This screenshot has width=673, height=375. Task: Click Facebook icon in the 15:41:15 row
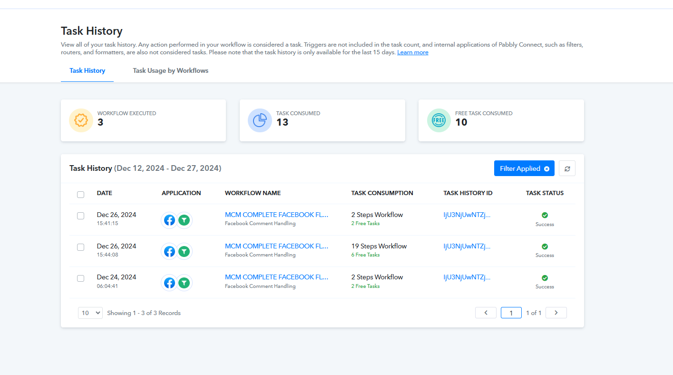(x=169, y=220)
